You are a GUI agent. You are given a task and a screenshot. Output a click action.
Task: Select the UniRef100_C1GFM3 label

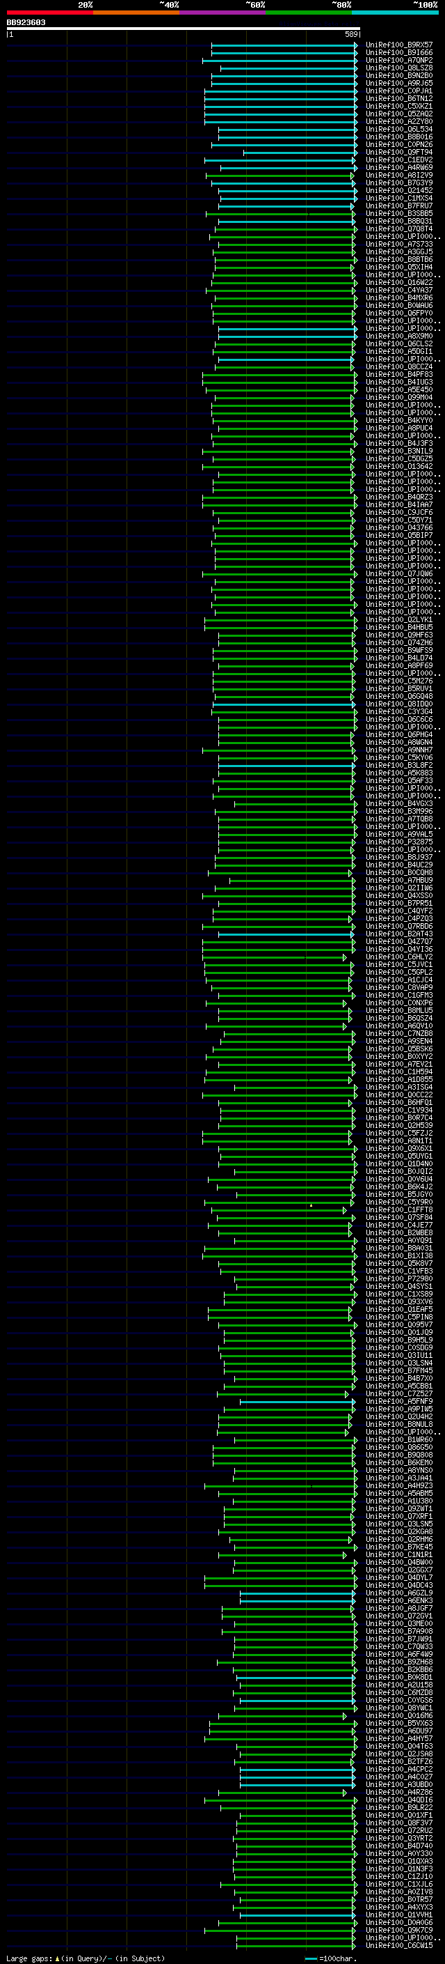398,995
